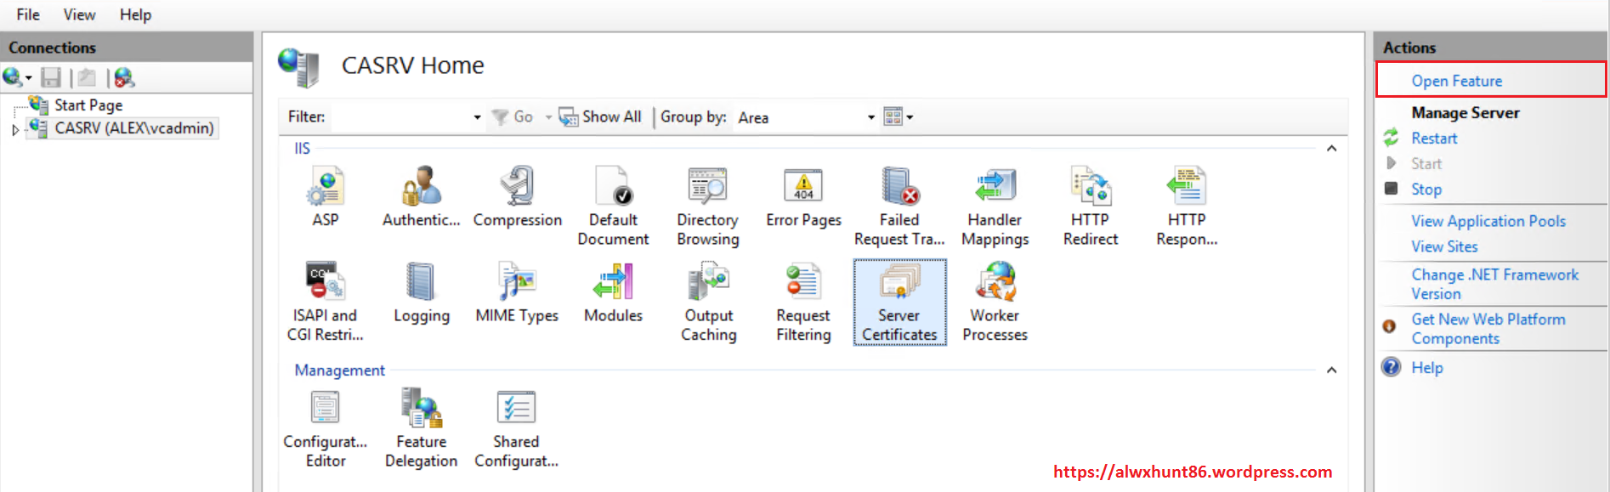Select Start Page in Connections tree
The width and height of the screenshot is (1610, 492).
point(88,105)
